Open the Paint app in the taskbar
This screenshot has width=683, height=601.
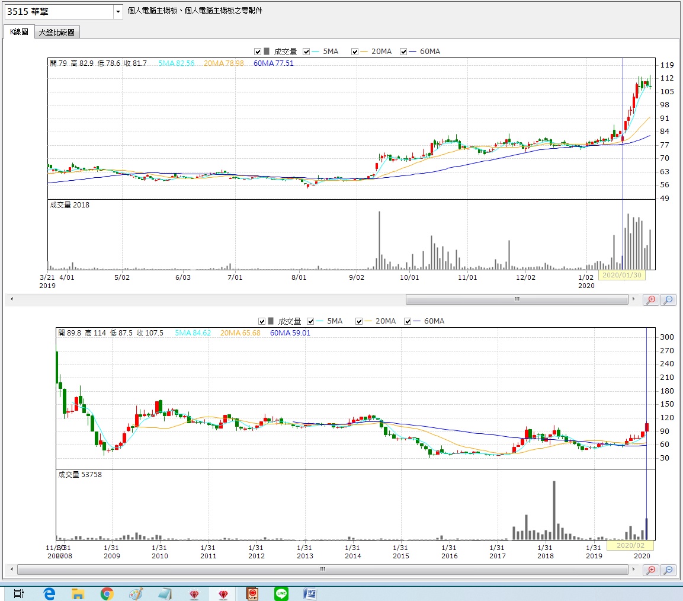136,593
